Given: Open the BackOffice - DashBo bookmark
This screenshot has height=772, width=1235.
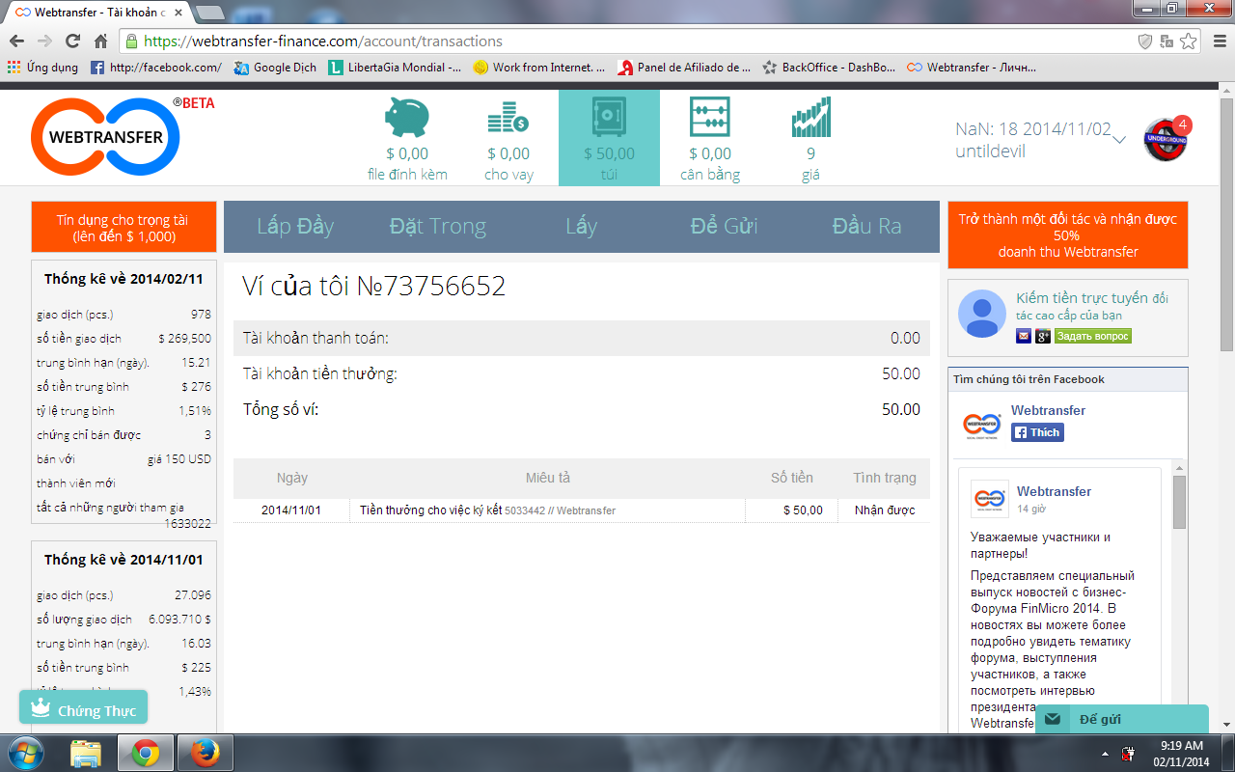Looking at the screenshot, I should pyautogui.click(x=830, y=68).
